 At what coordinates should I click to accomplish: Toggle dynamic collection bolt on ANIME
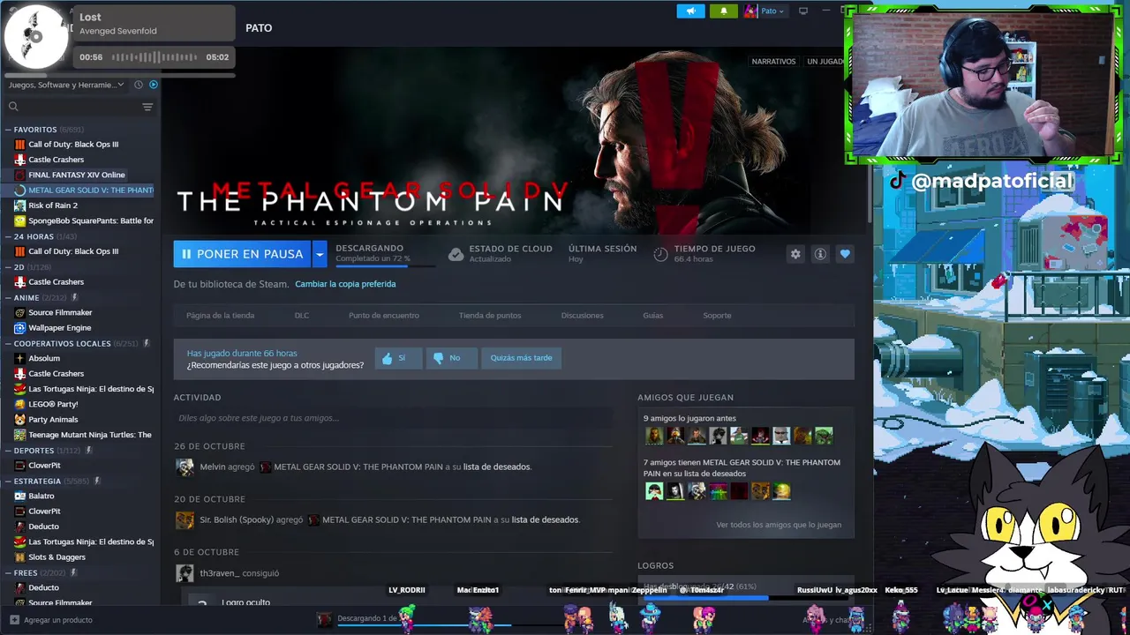pyautogui.click(x=74, y=298)
